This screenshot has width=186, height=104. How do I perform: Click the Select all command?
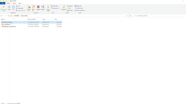pos(78,6)
